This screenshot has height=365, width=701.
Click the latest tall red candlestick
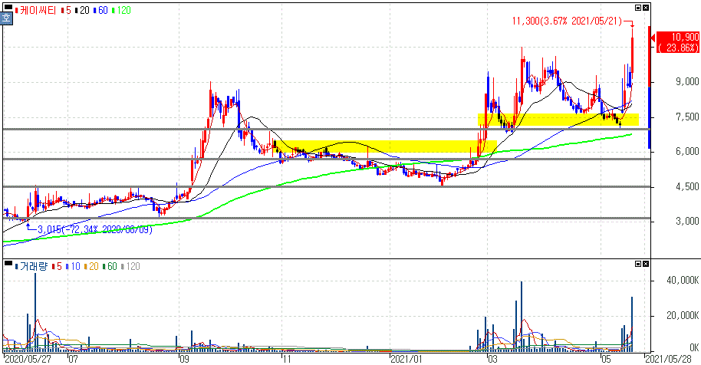point(633,54)
